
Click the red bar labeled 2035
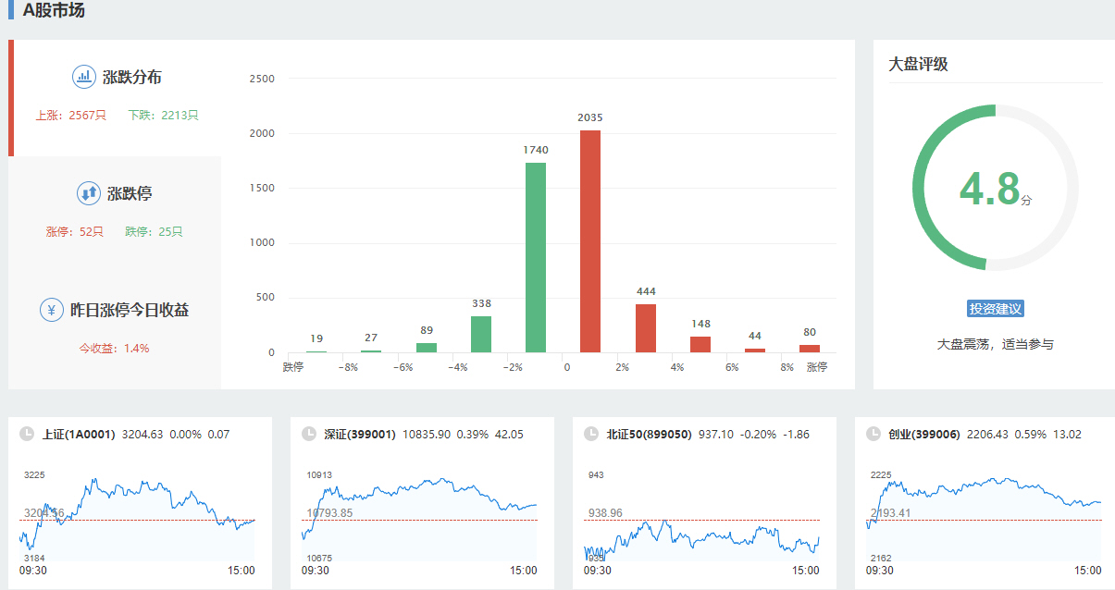coord(590,241)
